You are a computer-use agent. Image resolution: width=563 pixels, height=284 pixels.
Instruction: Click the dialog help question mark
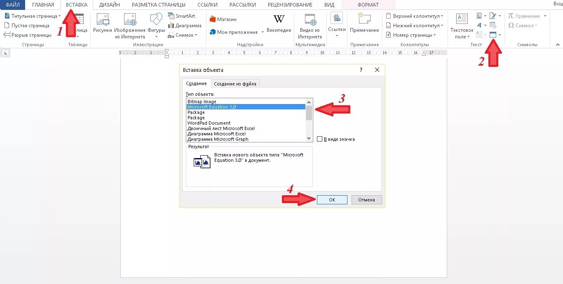pos(361,70)
